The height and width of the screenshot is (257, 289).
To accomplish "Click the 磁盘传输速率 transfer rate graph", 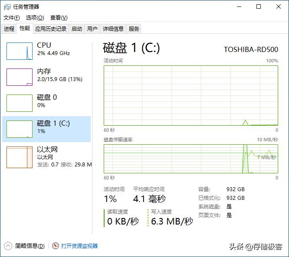I will pyautogui.click(x=191, y=159).
